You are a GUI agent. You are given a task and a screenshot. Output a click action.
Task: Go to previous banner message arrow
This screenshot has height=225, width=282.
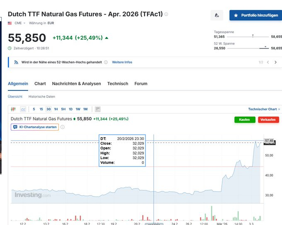pyautogui.click(x=268, y=63)
